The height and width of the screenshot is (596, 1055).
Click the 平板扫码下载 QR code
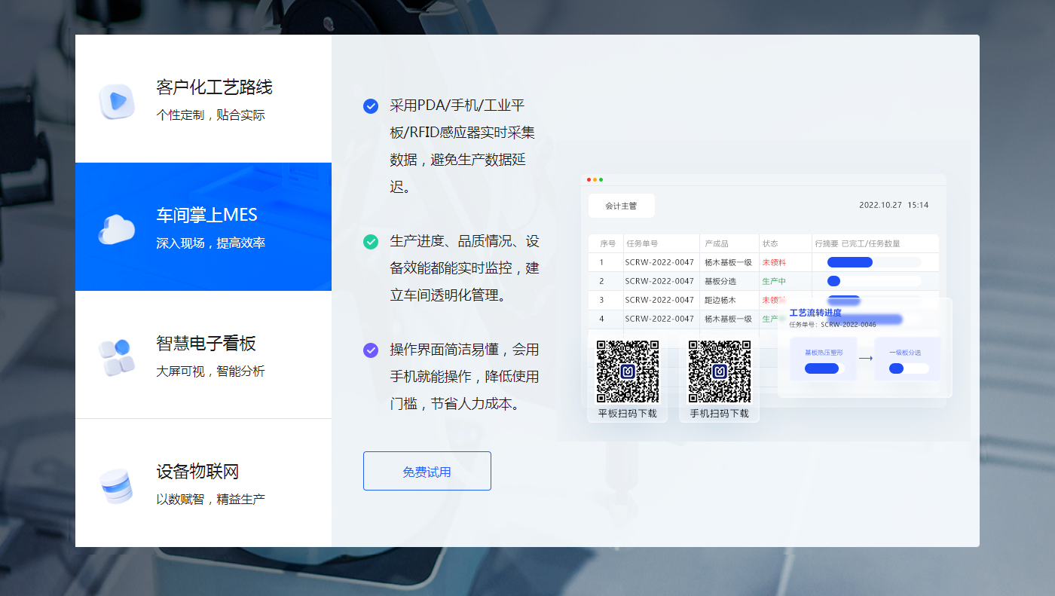628,371
